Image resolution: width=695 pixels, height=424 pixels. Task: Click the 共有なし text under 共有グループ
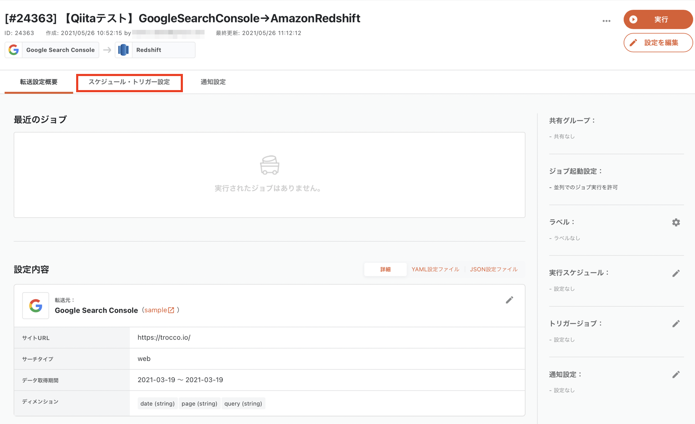(x=564, y=136)
